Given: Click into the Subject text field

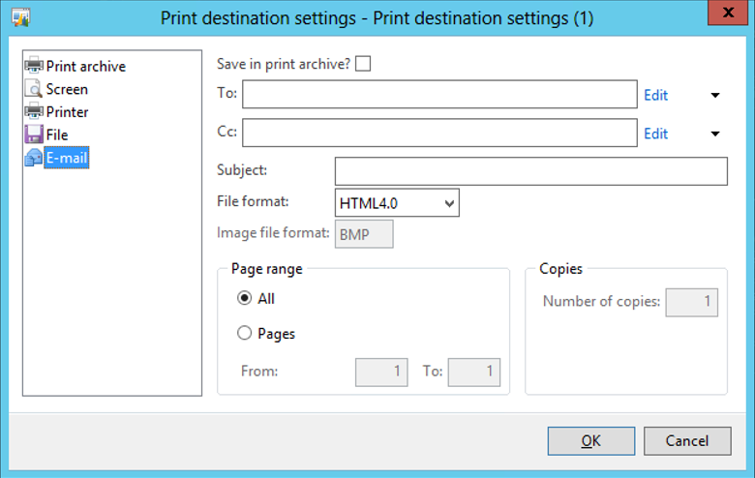Looking at the screenshot, I should [530, 171].
